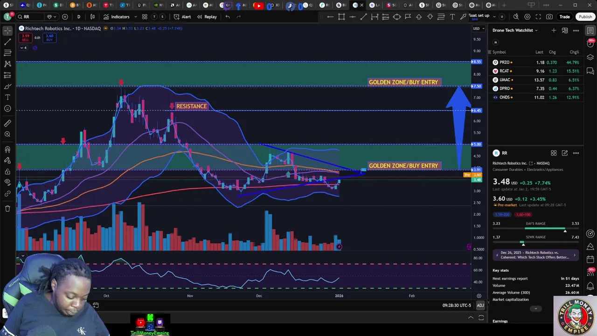Take a chart snapshot with camera icon
The image size is (597, 336).
click(549, 17)
